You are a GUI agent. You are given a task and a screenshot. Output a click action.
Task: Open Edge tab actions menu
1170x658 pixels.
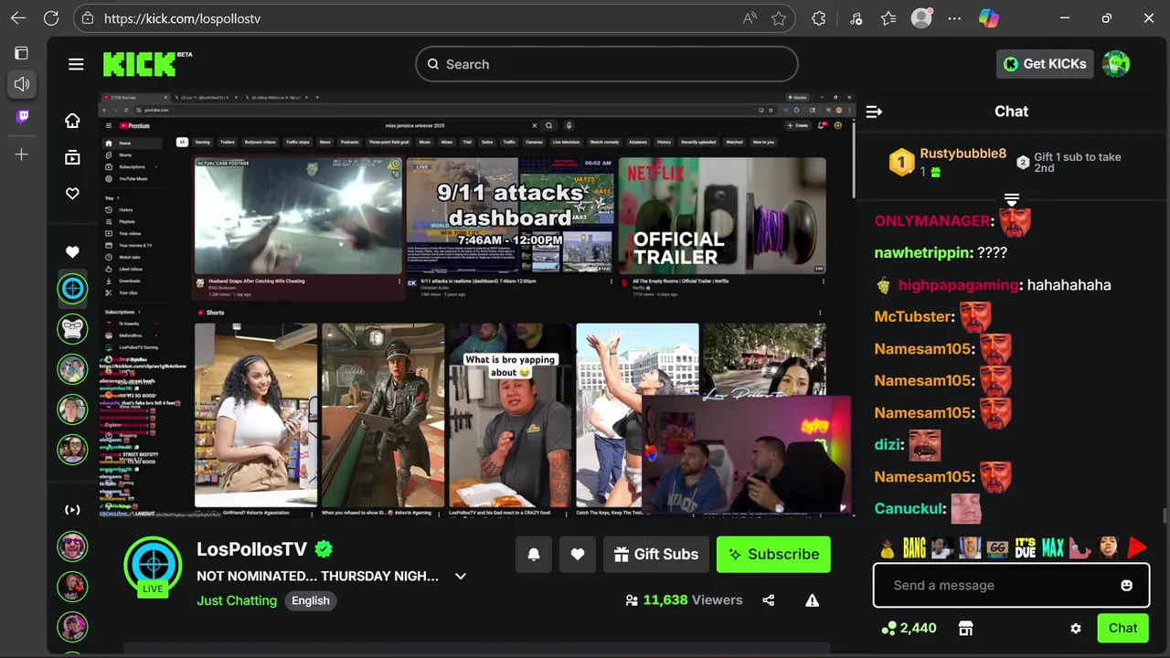21,53
